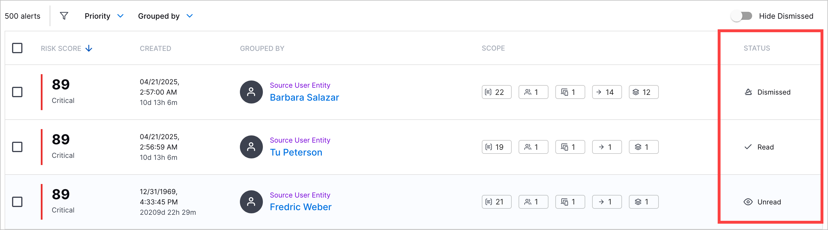The image size is (828, 230).
Task: Click the Created column header
Action: point(155,48)
